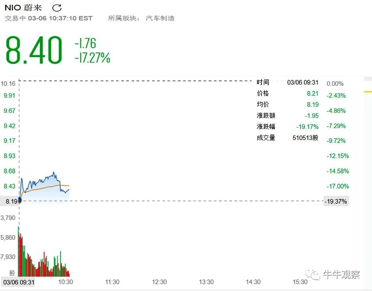Click the 14:30 label on the time axis
372x291 pixels.
pyautogui.click(x=253, y=282)
